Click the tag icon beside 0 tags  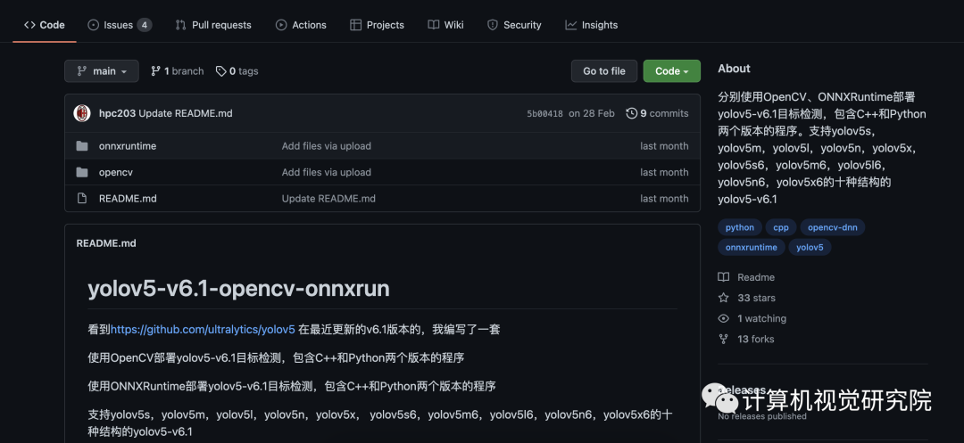click(220, 71)
